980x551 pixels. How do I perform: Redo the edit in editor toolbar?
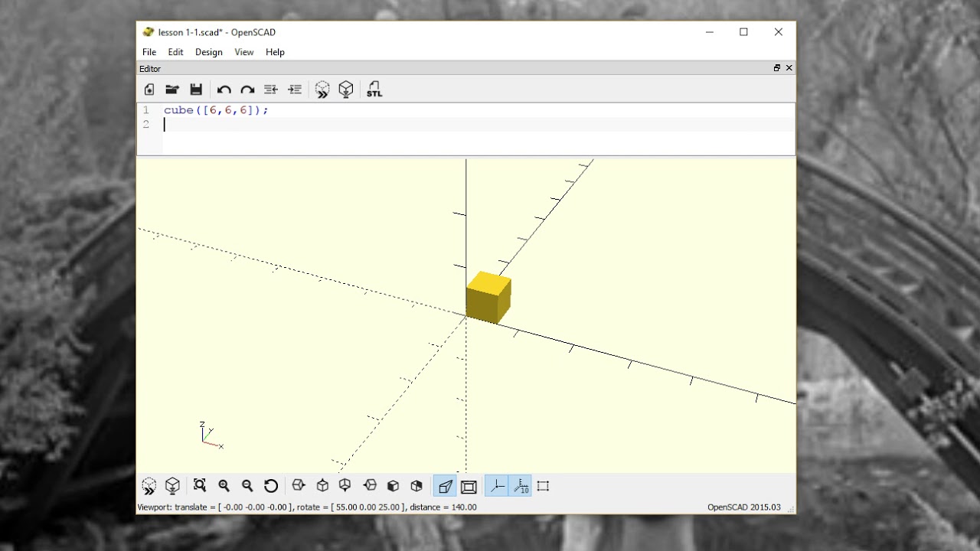tap(247, 90)
